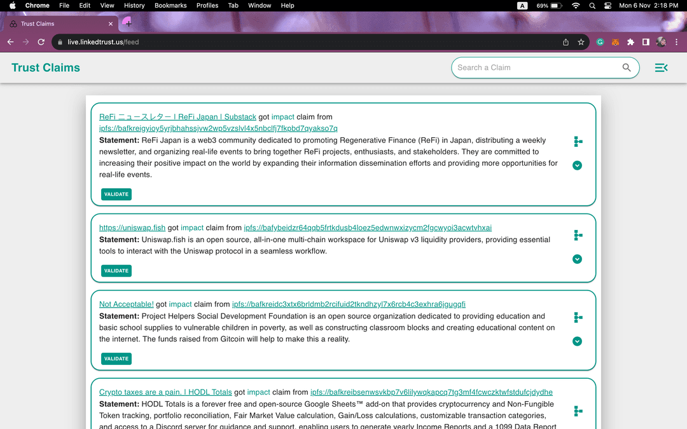
Task: Open ReFi Japan Substack link
Action: click(177, 117)
